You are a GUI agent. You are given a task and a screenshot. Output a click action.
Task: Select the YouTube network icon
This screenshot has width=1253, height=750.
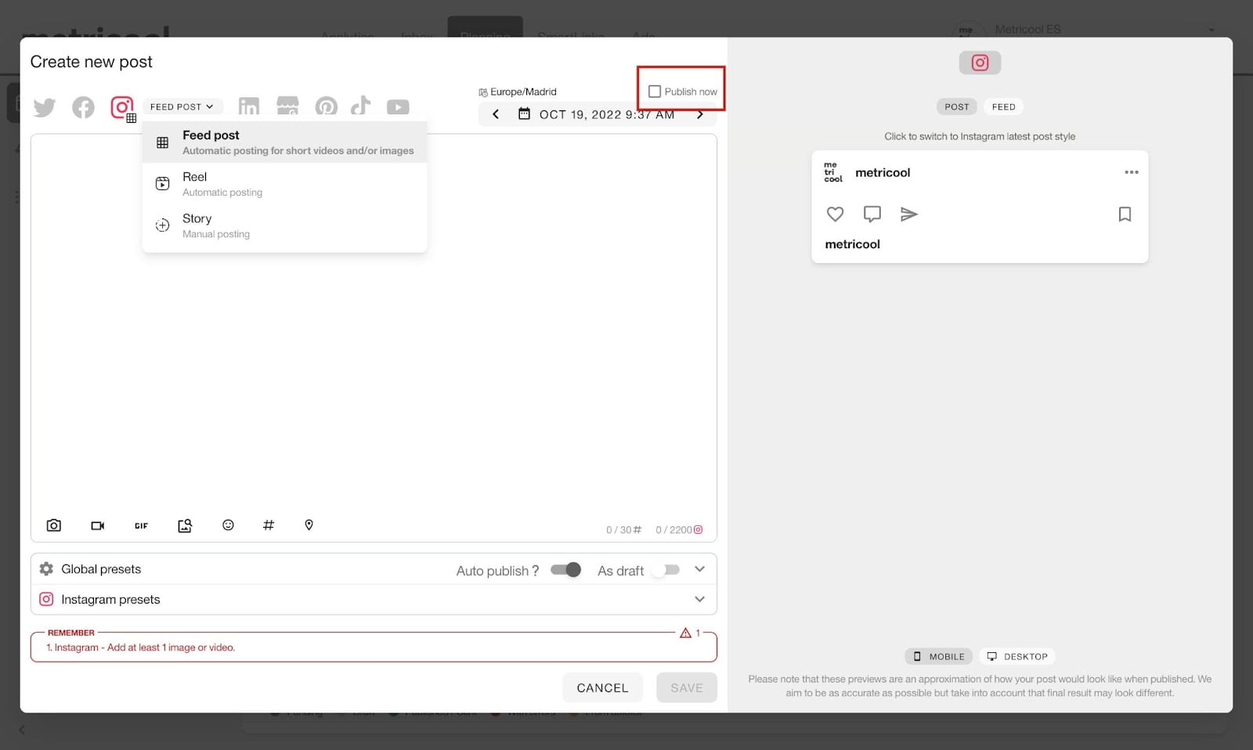398,107
